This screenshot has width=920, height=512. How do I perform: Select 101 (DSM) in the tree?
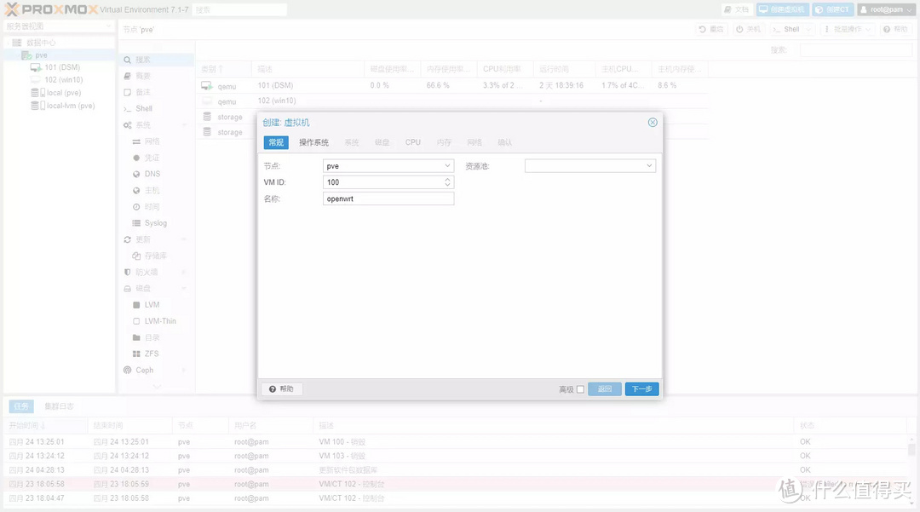pyautogui.click(x=62, y=67)
